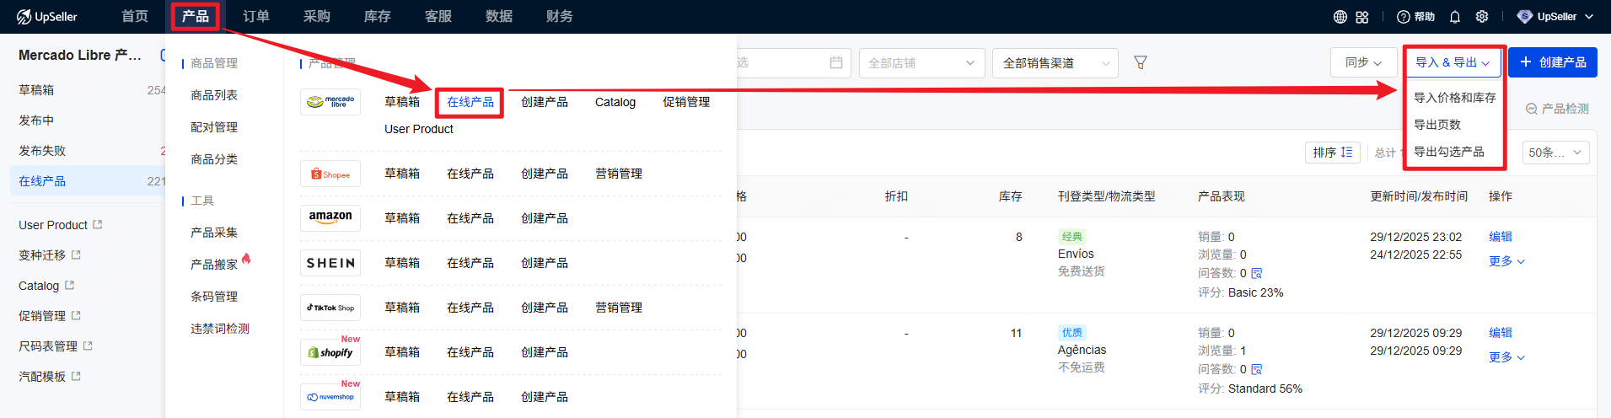Click the Amazon platform logo
This screenshot has width=1611, height=418.
(x=330, y=217)
